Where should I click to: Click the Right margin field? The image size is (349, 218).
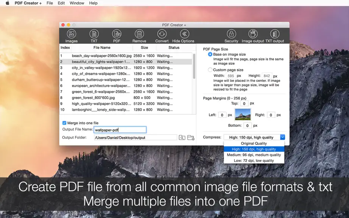[x=271, y=115]
